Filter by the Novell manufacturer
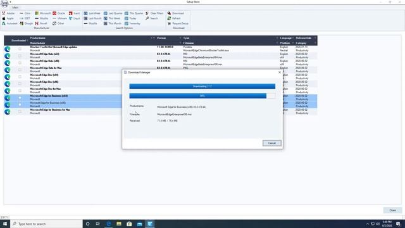This screenshot has height=228, width=405. (41, 23)
